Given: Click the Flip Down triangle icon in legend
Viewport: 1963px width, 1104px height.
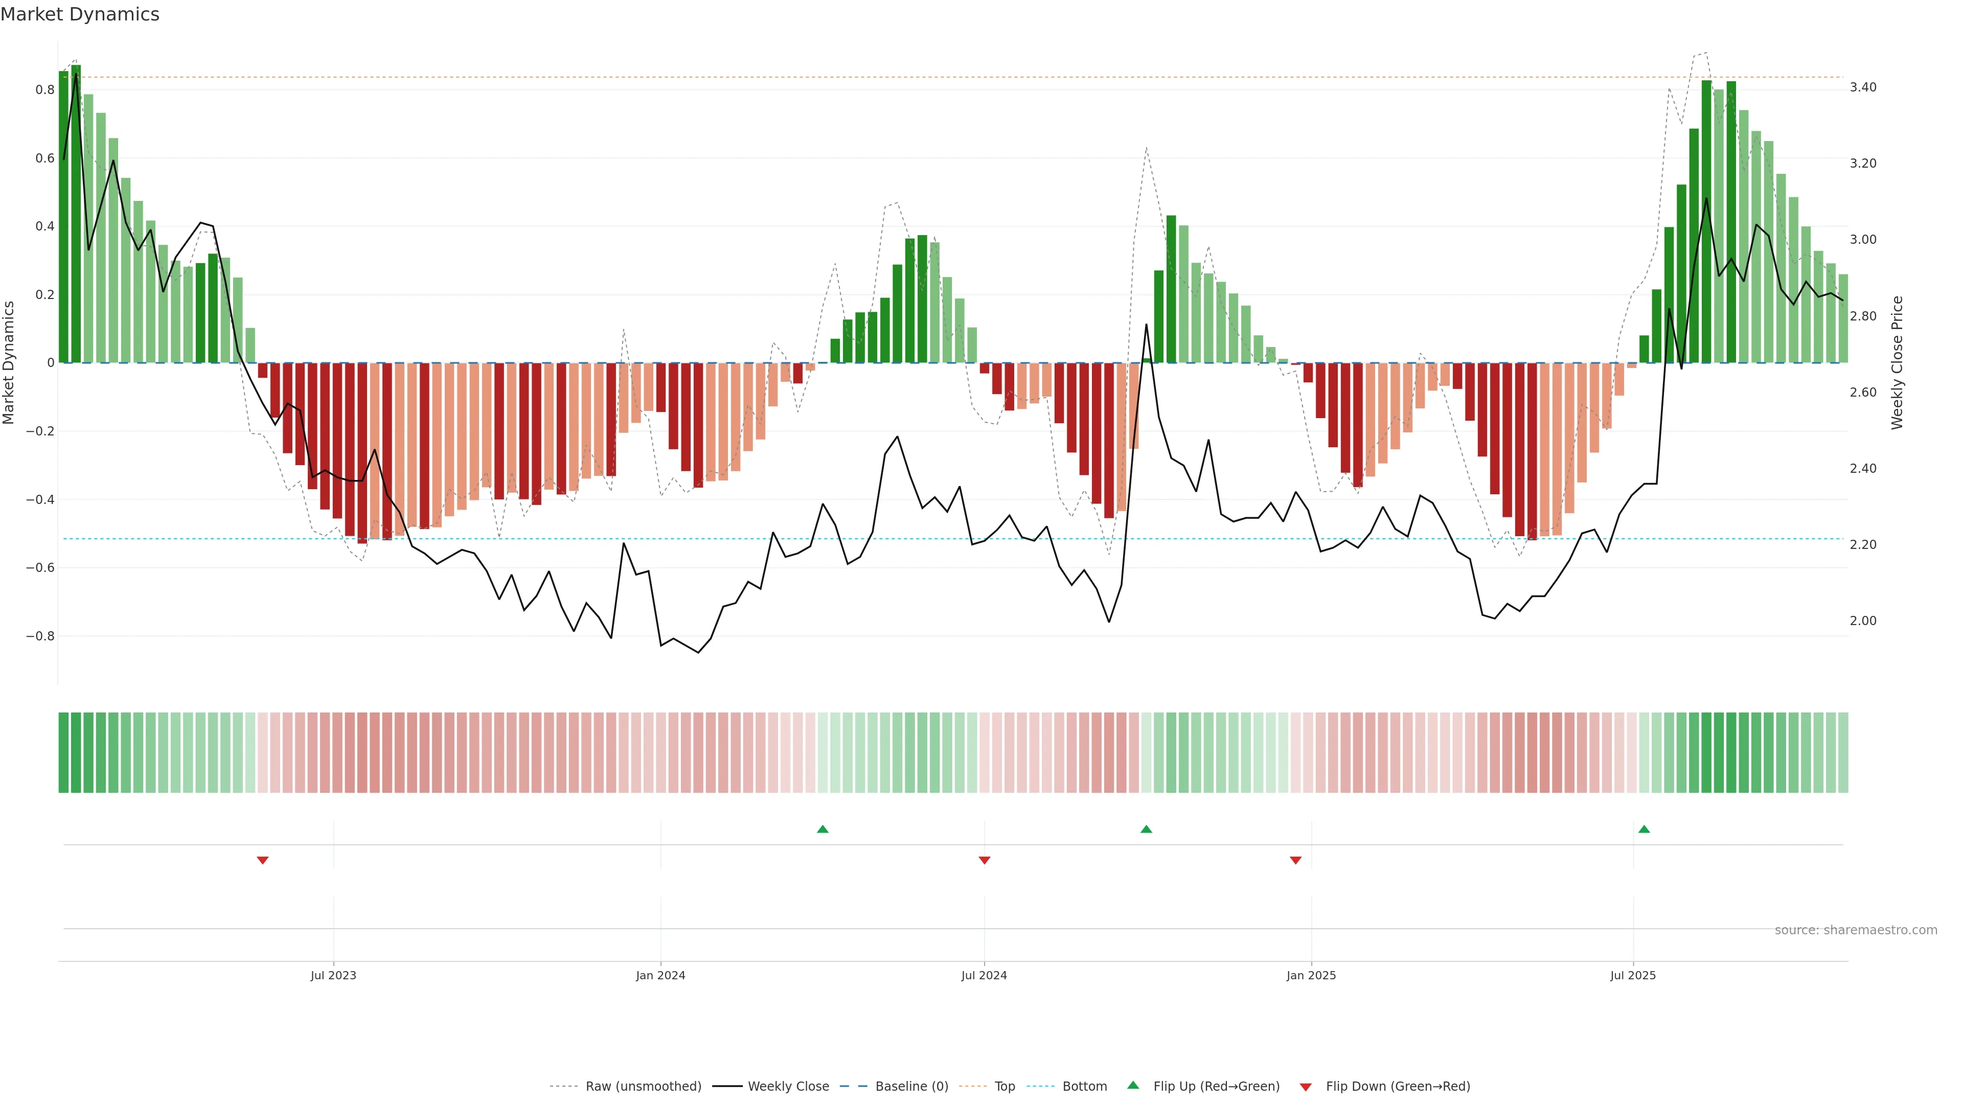Looking at the screenshot, I should tap(1306, 1087).
